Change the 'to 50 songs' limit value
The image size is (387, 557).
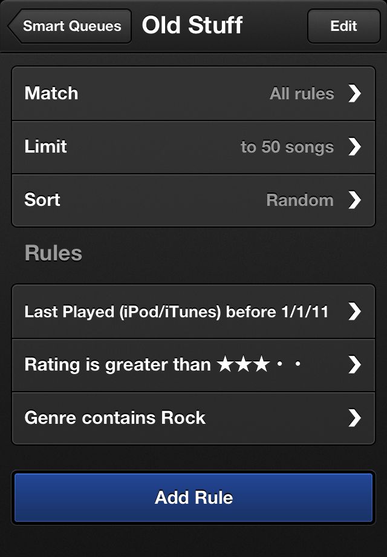(287, 147)
